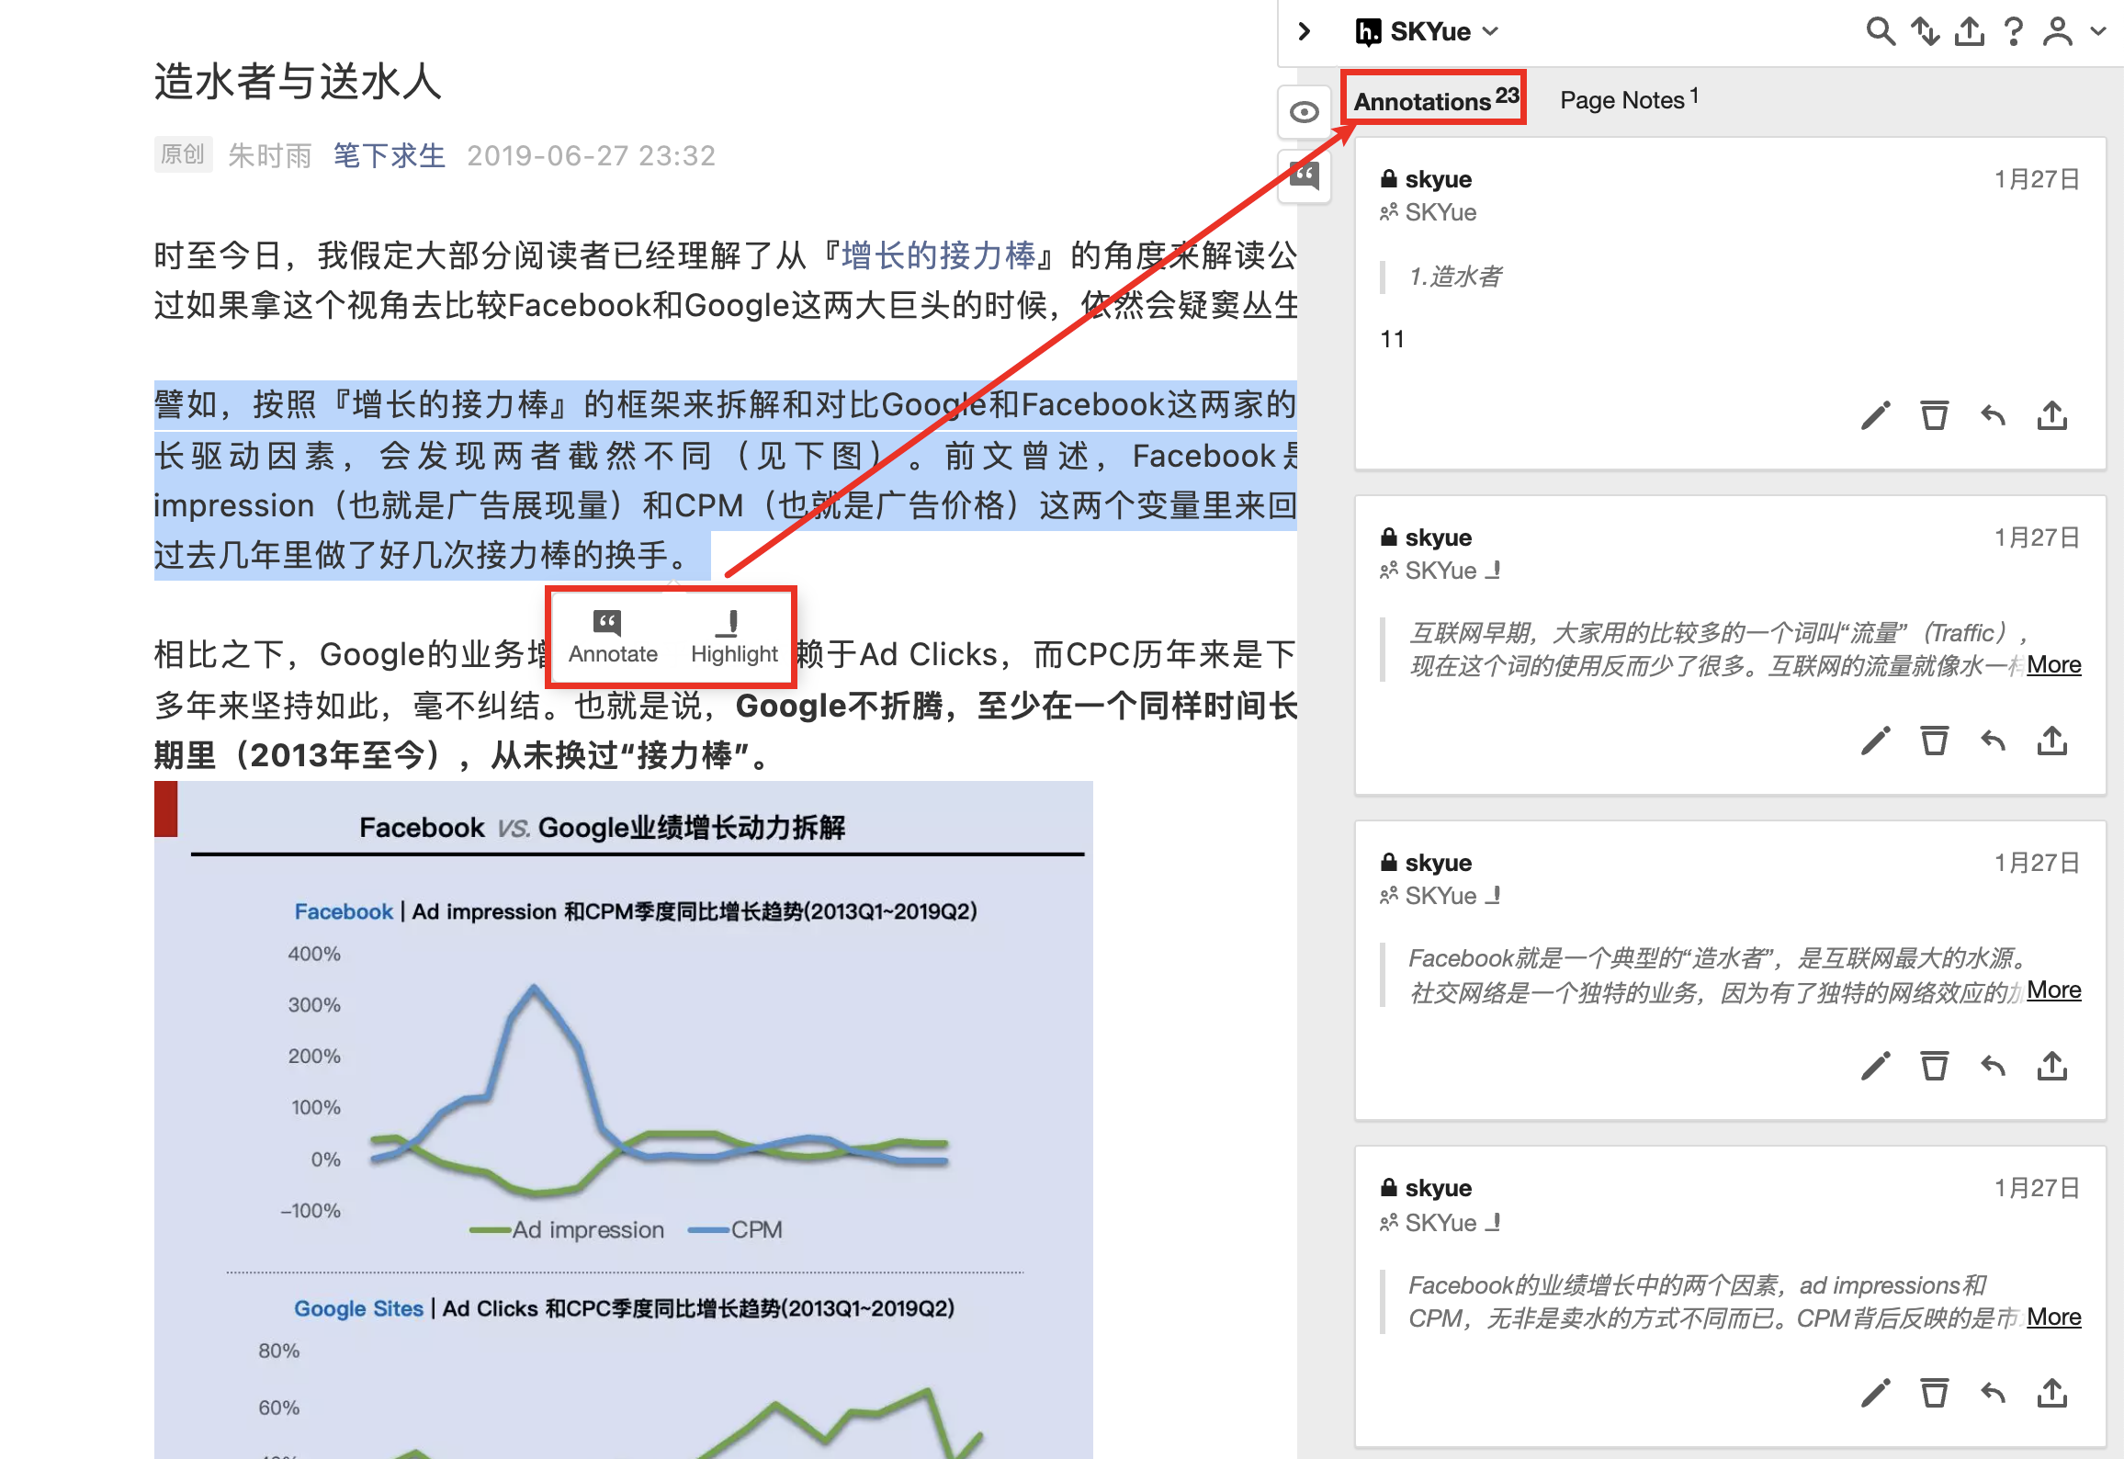The image size is (2124, 1459).
Task: Share the 'Facebook的业绩增长' annotation
Action: point(2051,1393)
